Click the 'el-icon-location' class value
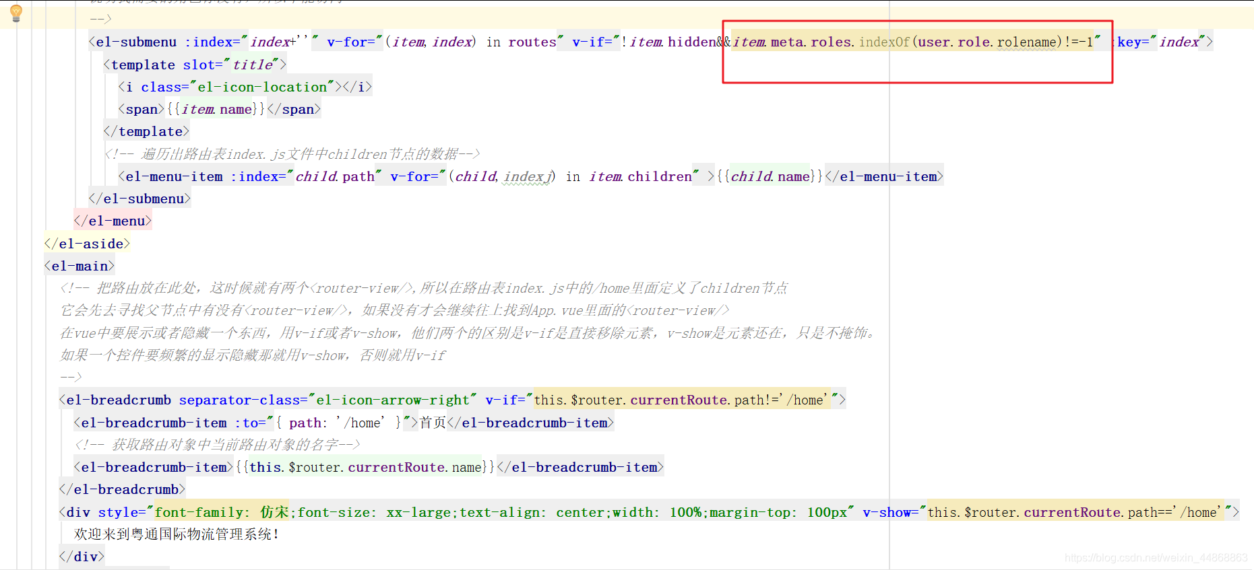The height and width of the screenshot is (570, 1254). 262,87
